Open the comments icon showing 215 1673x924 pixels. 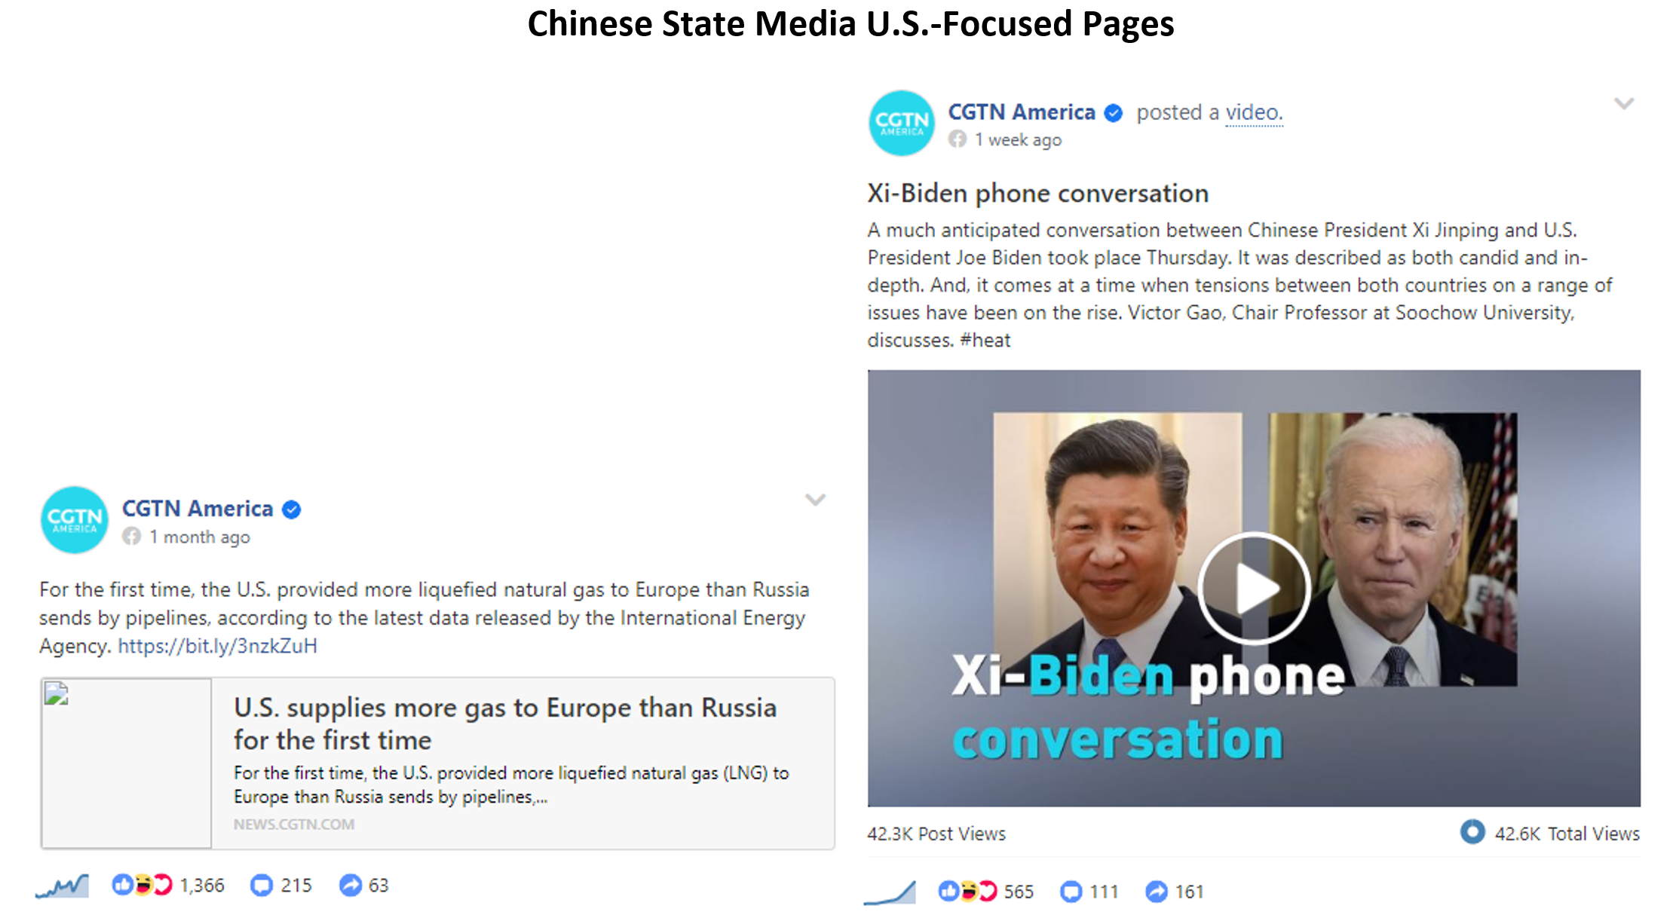[x=261, y=885]
